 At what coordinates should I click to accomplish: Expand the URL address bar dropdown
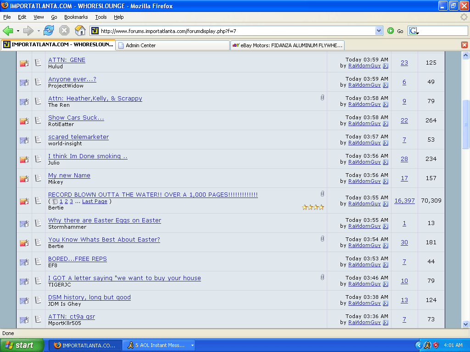[379, 31]
